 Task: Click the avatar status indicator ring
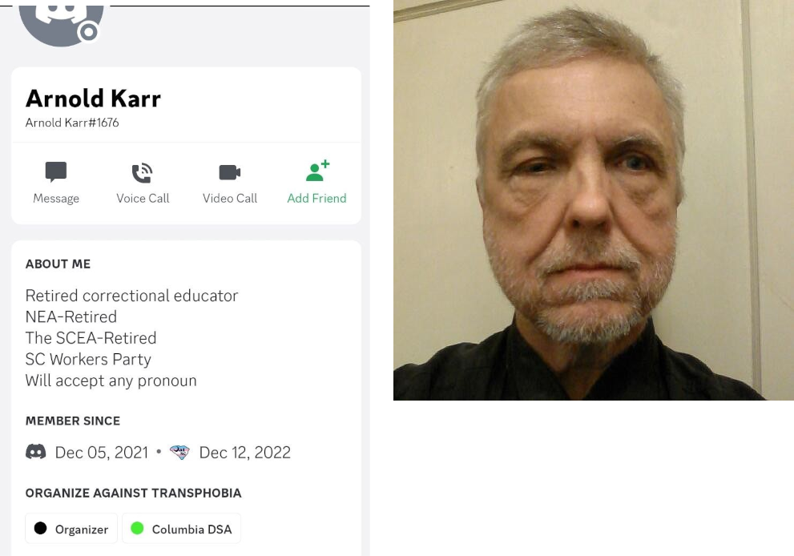point(89,32)
